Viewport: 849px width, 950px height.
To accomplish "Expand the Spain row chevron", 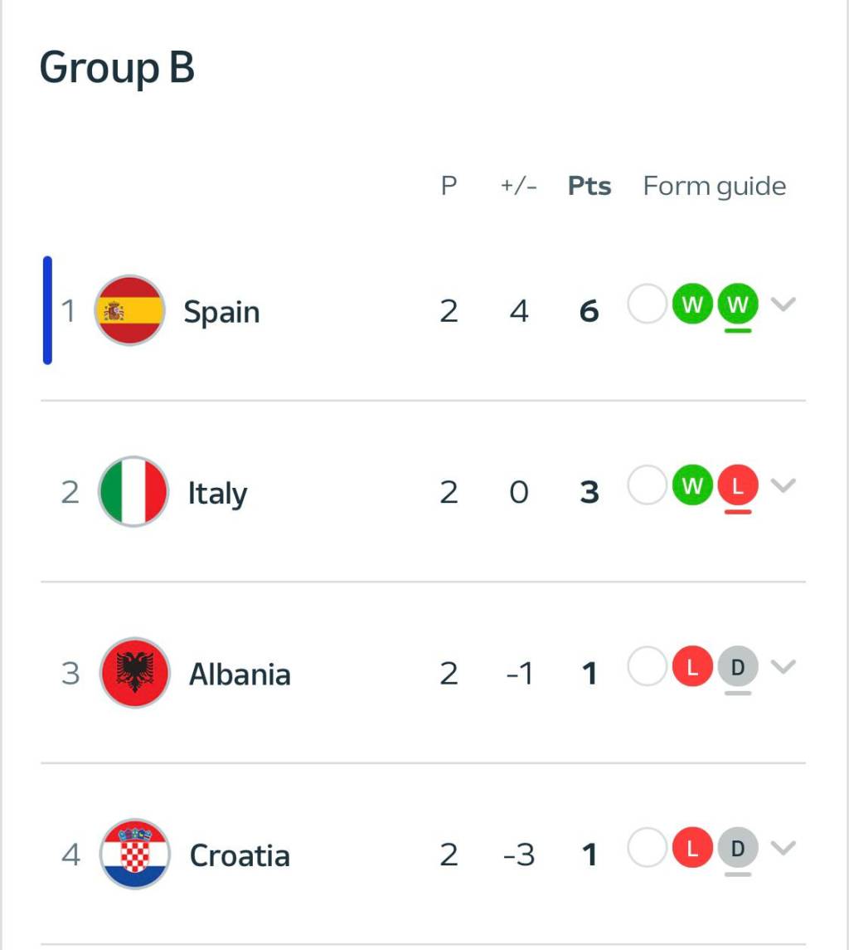I will tap(784, 304).
